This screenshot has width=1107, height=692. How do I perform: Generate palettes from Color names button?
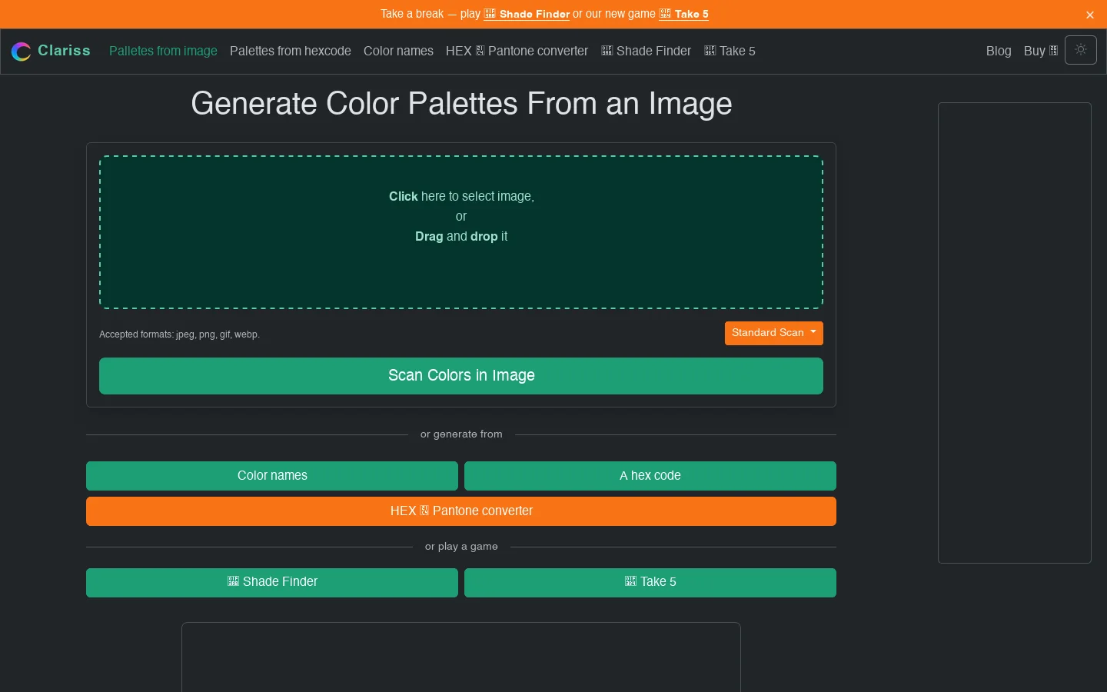272,476
